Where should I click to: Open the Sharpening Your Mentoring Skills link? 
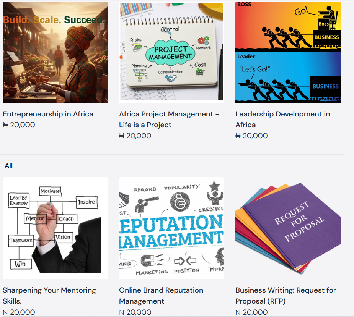(49, 296)
